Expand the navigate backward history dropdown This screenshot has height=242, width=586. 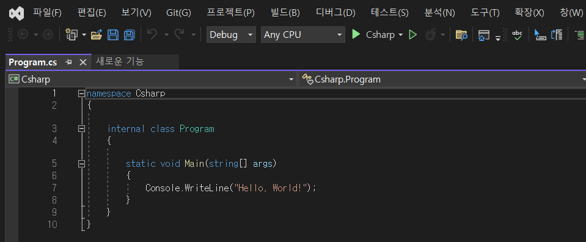point(35,35)
